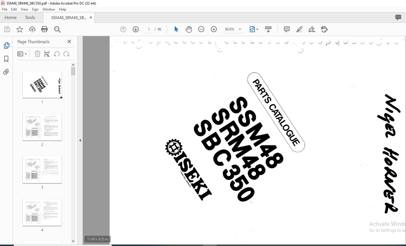Open Page Thumbnails sidebar icon
The image size is (406, 246).
tap(6, 46)
